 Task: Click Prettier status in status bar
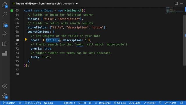point(149,103)
